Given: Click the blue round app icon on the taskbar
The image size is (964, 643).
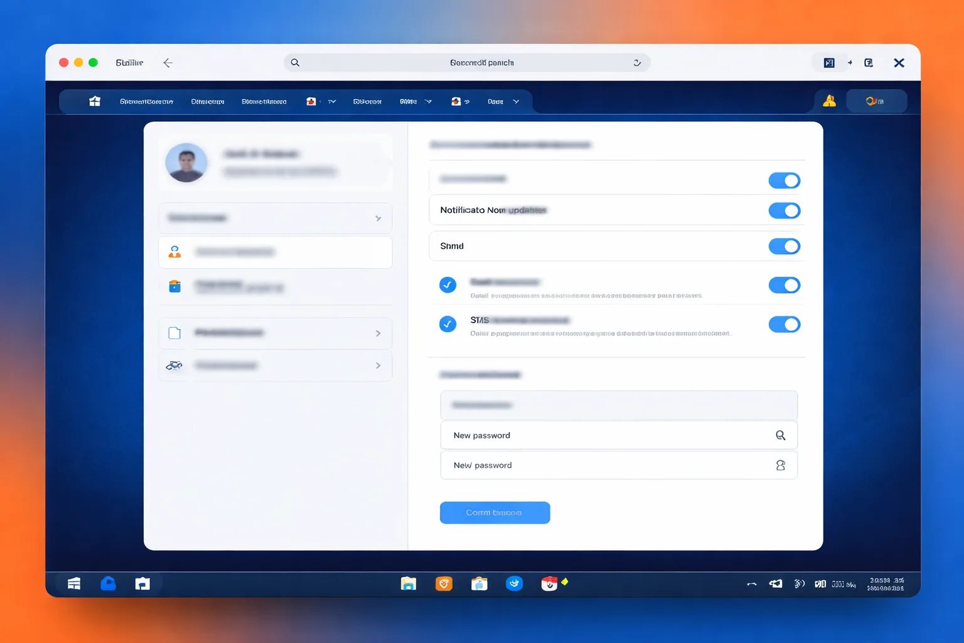Looking at the screenshot, I should pos(515,584).
